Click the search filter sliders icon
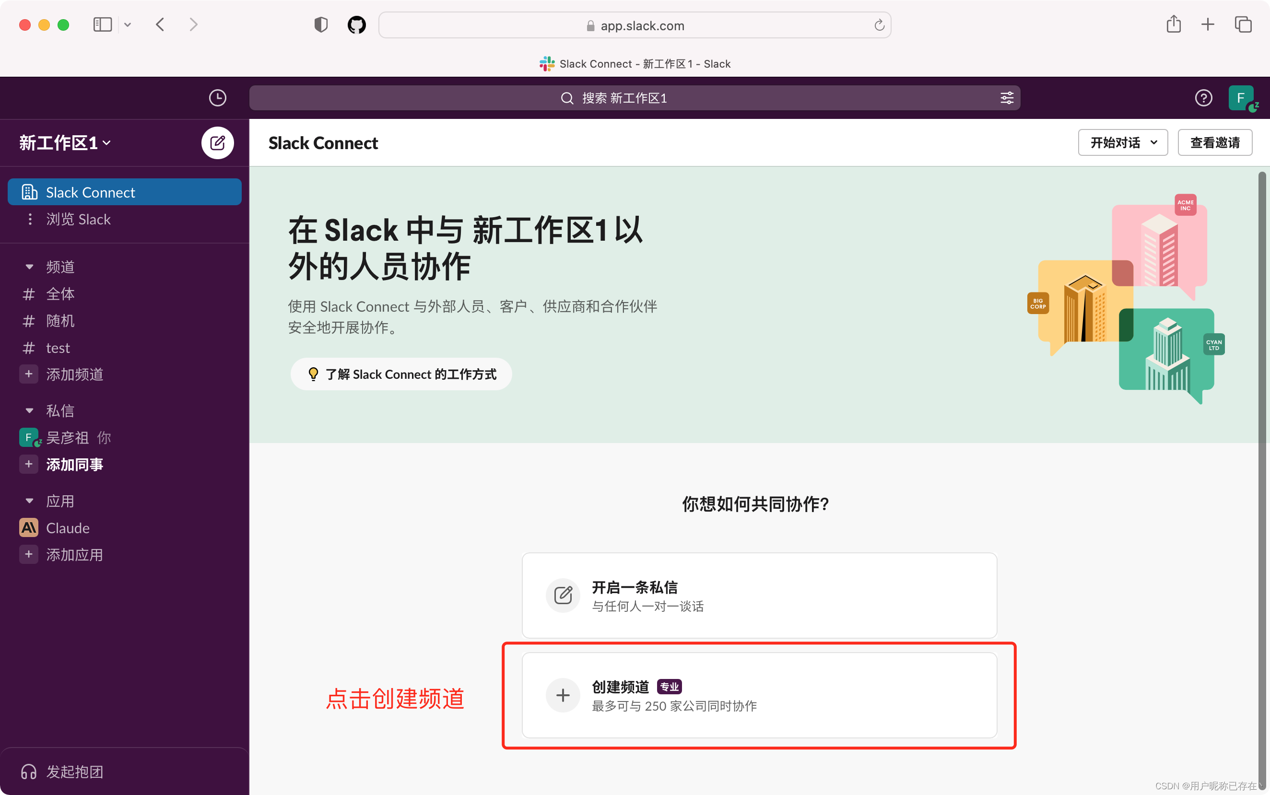The width and height of the screenshot is (1270, 795). (1007, 98)
